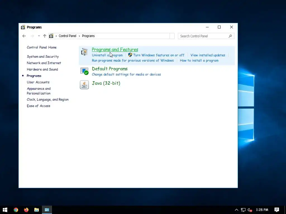
Task: Click How to install a program
Action: point(199,60)
